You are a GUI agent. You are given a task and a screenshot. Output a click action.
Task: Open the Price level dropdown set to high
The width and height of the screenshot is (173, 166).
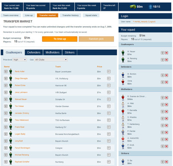(x=20, y=60)
